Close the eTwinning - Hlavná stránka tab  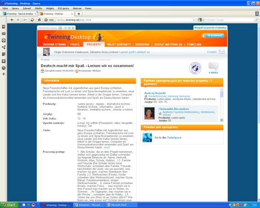click(x=35, y=14)
